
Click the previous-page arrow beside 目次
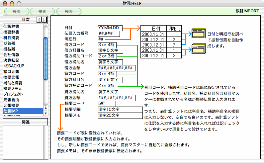click(x=39, y=20)
